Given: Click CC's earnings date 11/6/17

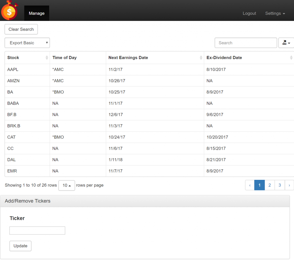Looking at the screenshot, I should point(115,148).
